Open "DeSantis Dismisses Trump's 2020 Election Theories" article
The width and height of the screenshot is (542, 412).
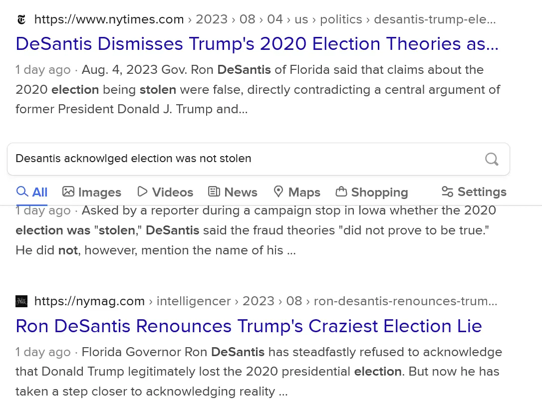(x=257, y=44)
